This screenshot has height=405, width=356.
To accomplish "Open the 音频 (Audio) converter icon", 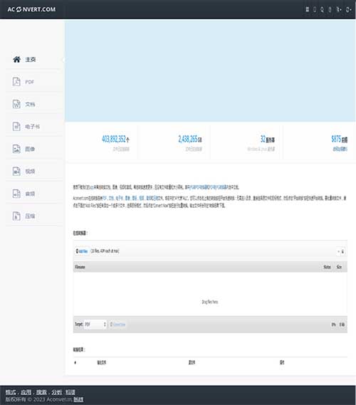I will pos(16,194).
